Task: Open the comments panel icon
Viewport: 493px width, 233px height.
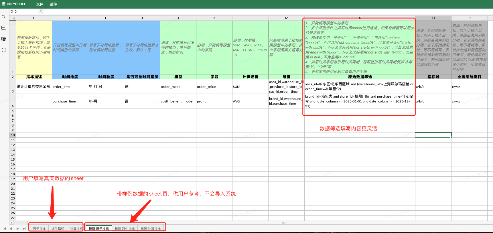Action: (4, 28)
